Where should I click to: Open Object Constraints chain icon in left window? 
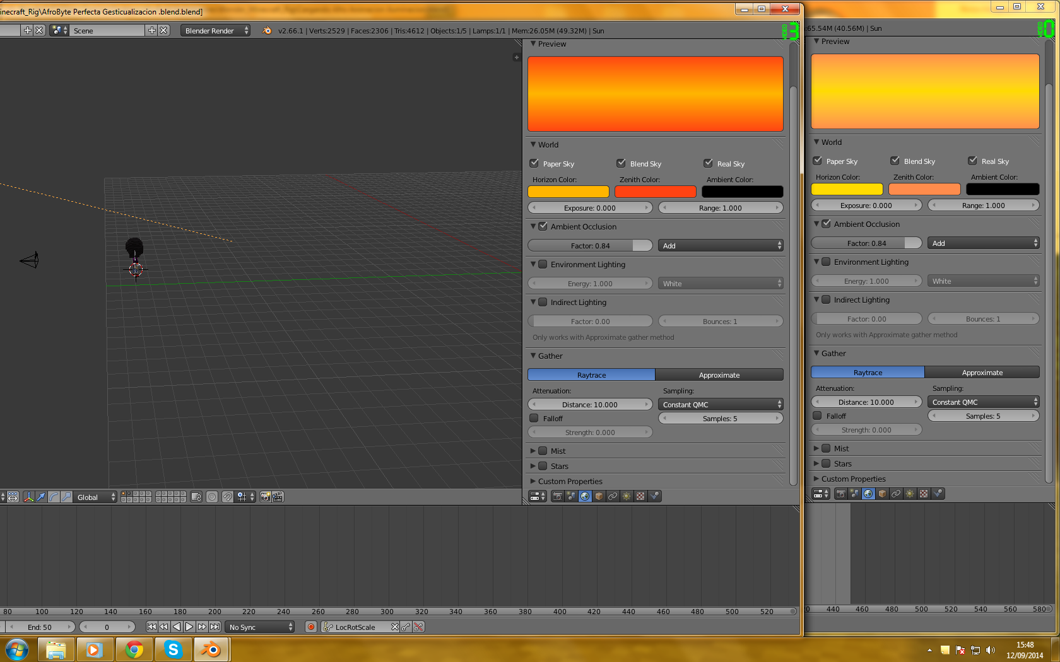tap(613, 496)
